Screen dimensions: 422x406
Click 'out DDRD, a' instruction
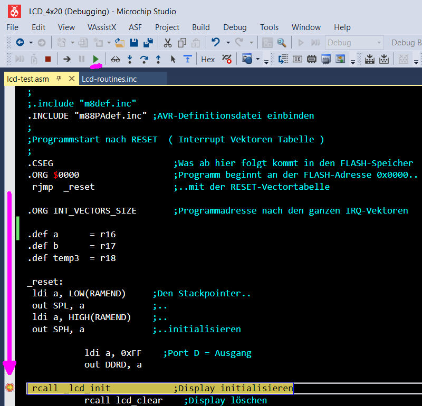113,365
